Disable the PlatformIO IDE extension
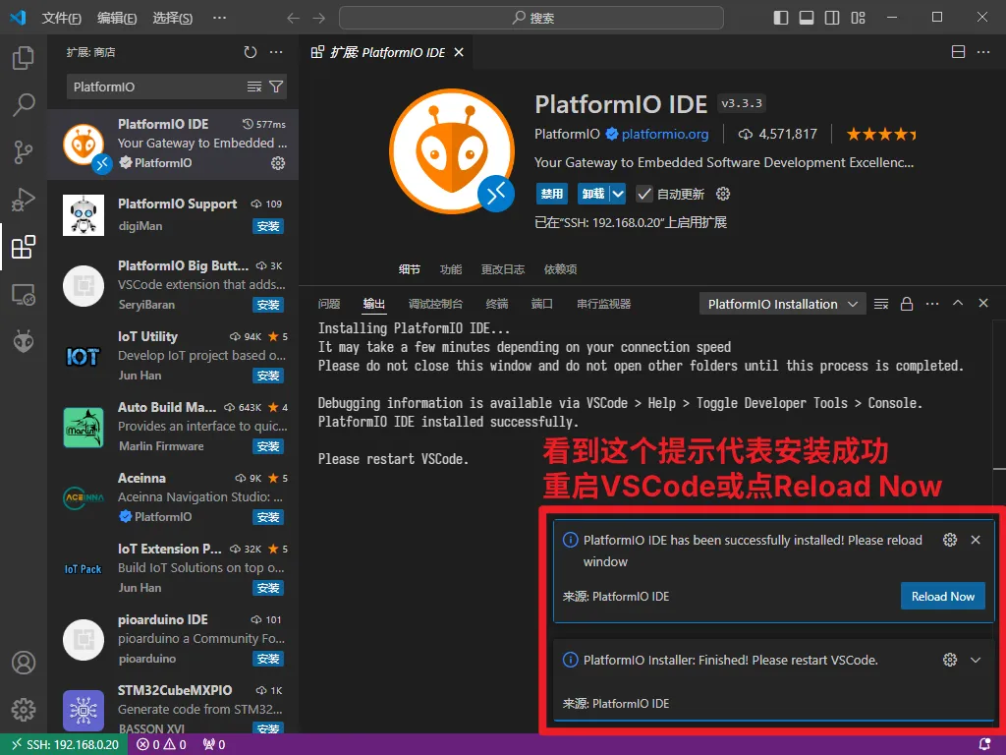The width and height of the screenshot is (1006, 755). (552, 194)
